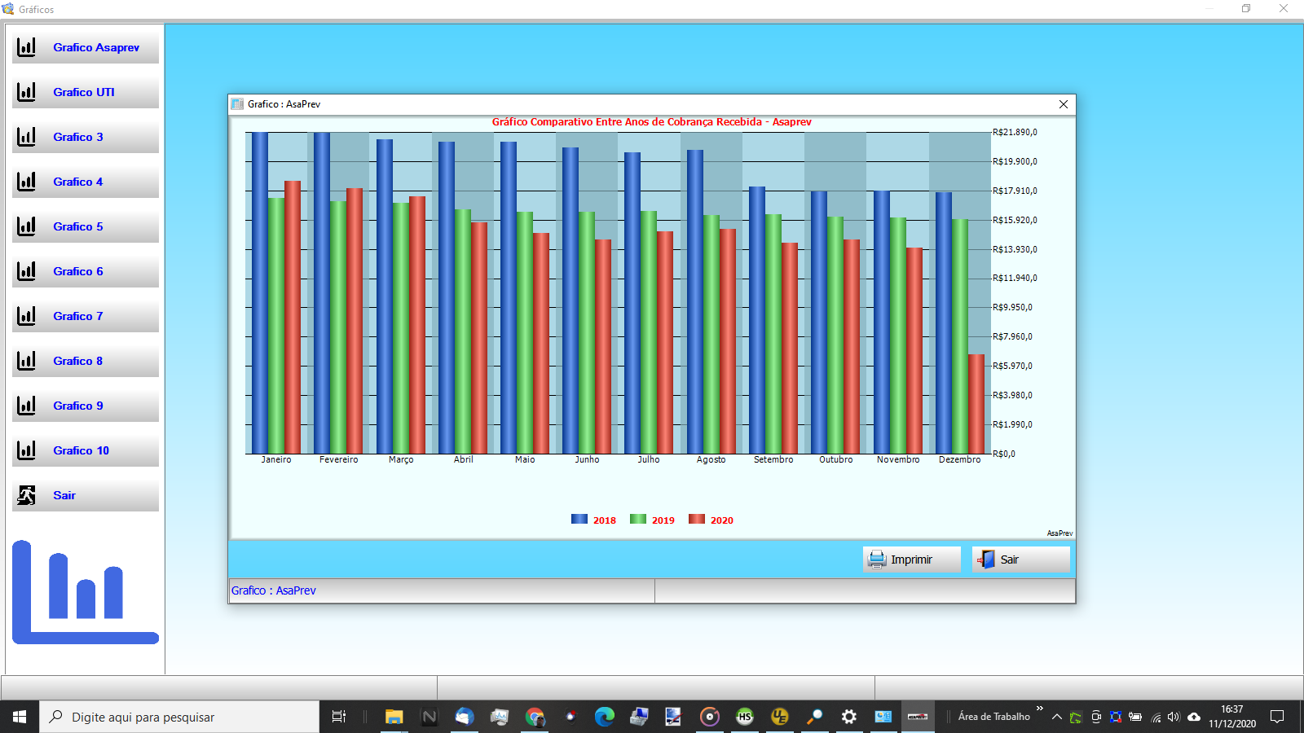Select Grafico 8 in the sidebar
Screen dimensions: 1304x733
[x=86, y=361]
